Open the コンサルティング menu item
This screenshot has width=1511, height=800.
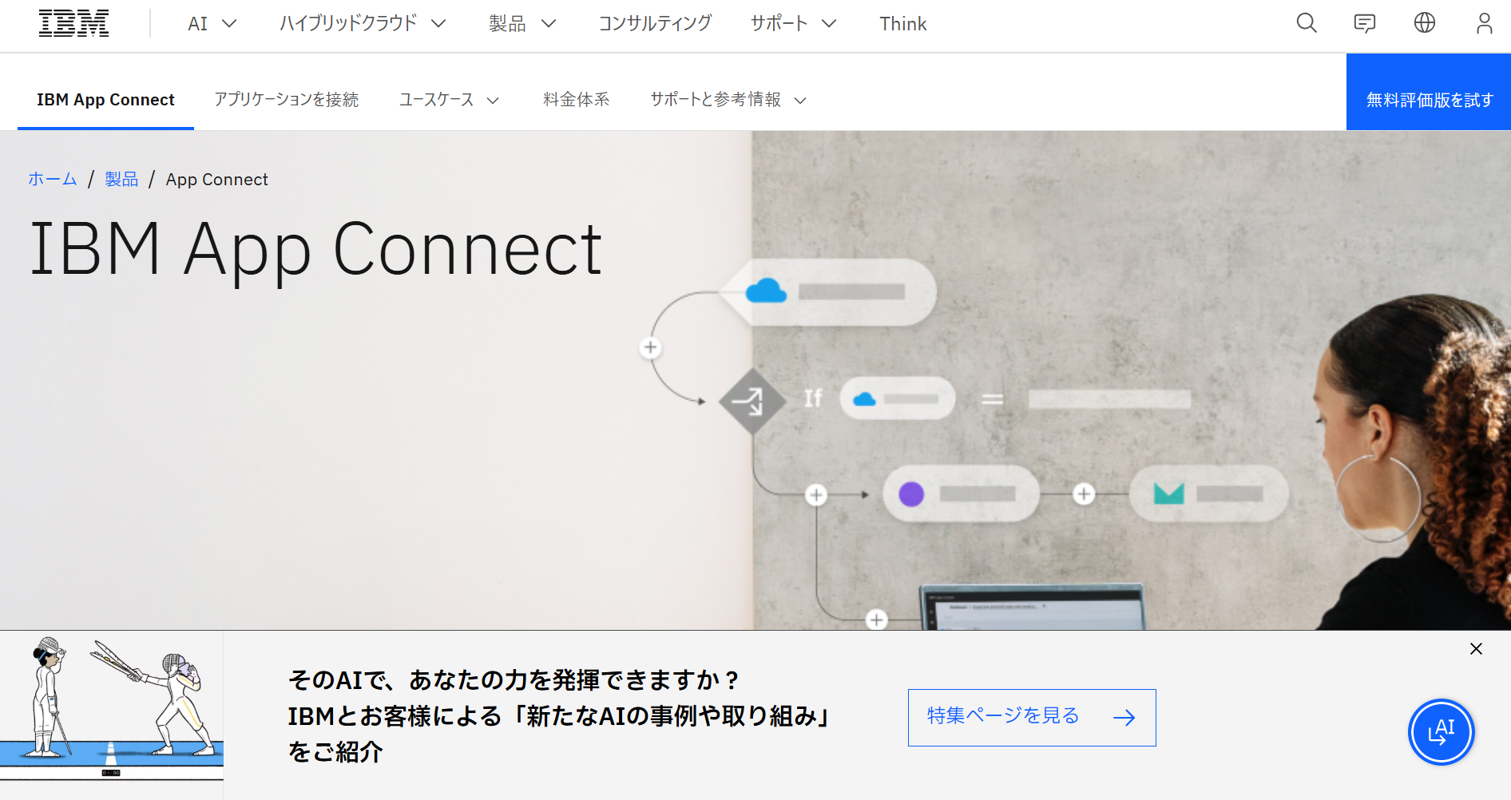tap(655, 23)
